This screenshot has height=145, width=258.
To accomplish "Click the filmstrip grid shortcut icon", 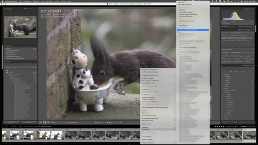I will pos(11,127).
